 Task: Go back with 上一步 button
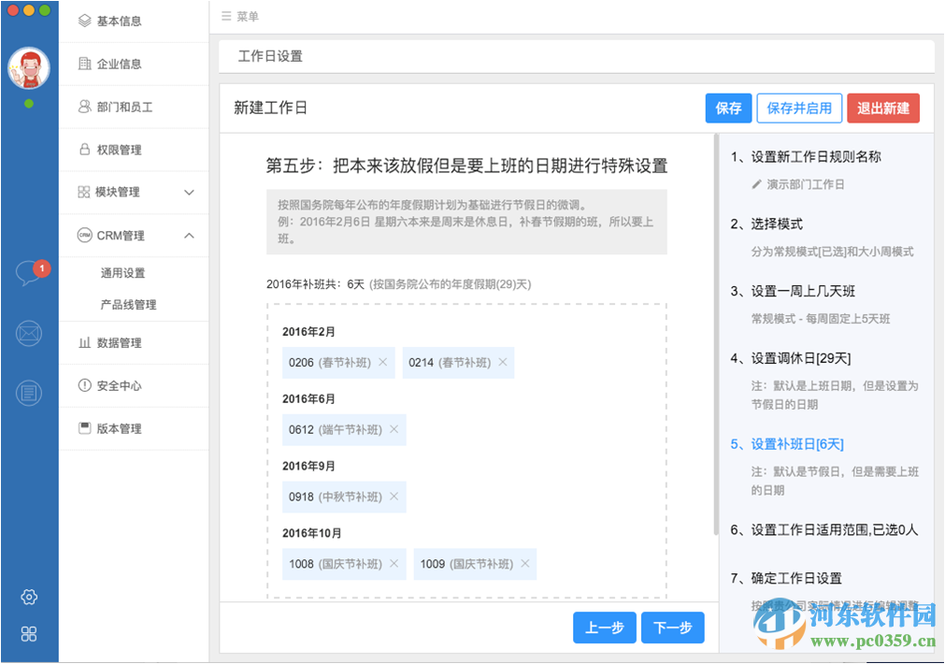click(x=605, y=628)
